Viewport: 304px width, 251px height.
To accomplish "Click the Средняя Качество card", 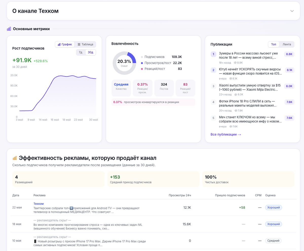I will 121,88.
